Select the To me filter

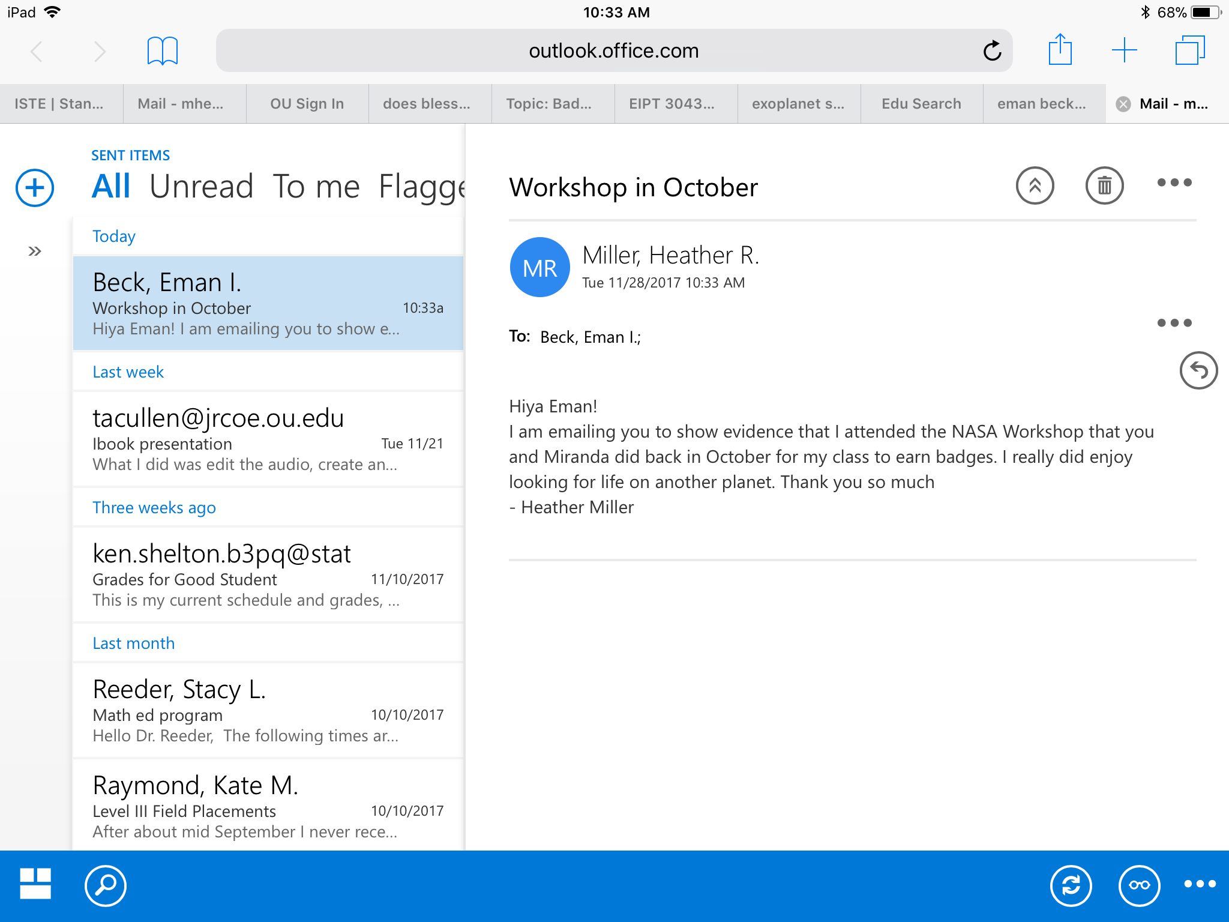coord(316,187)
